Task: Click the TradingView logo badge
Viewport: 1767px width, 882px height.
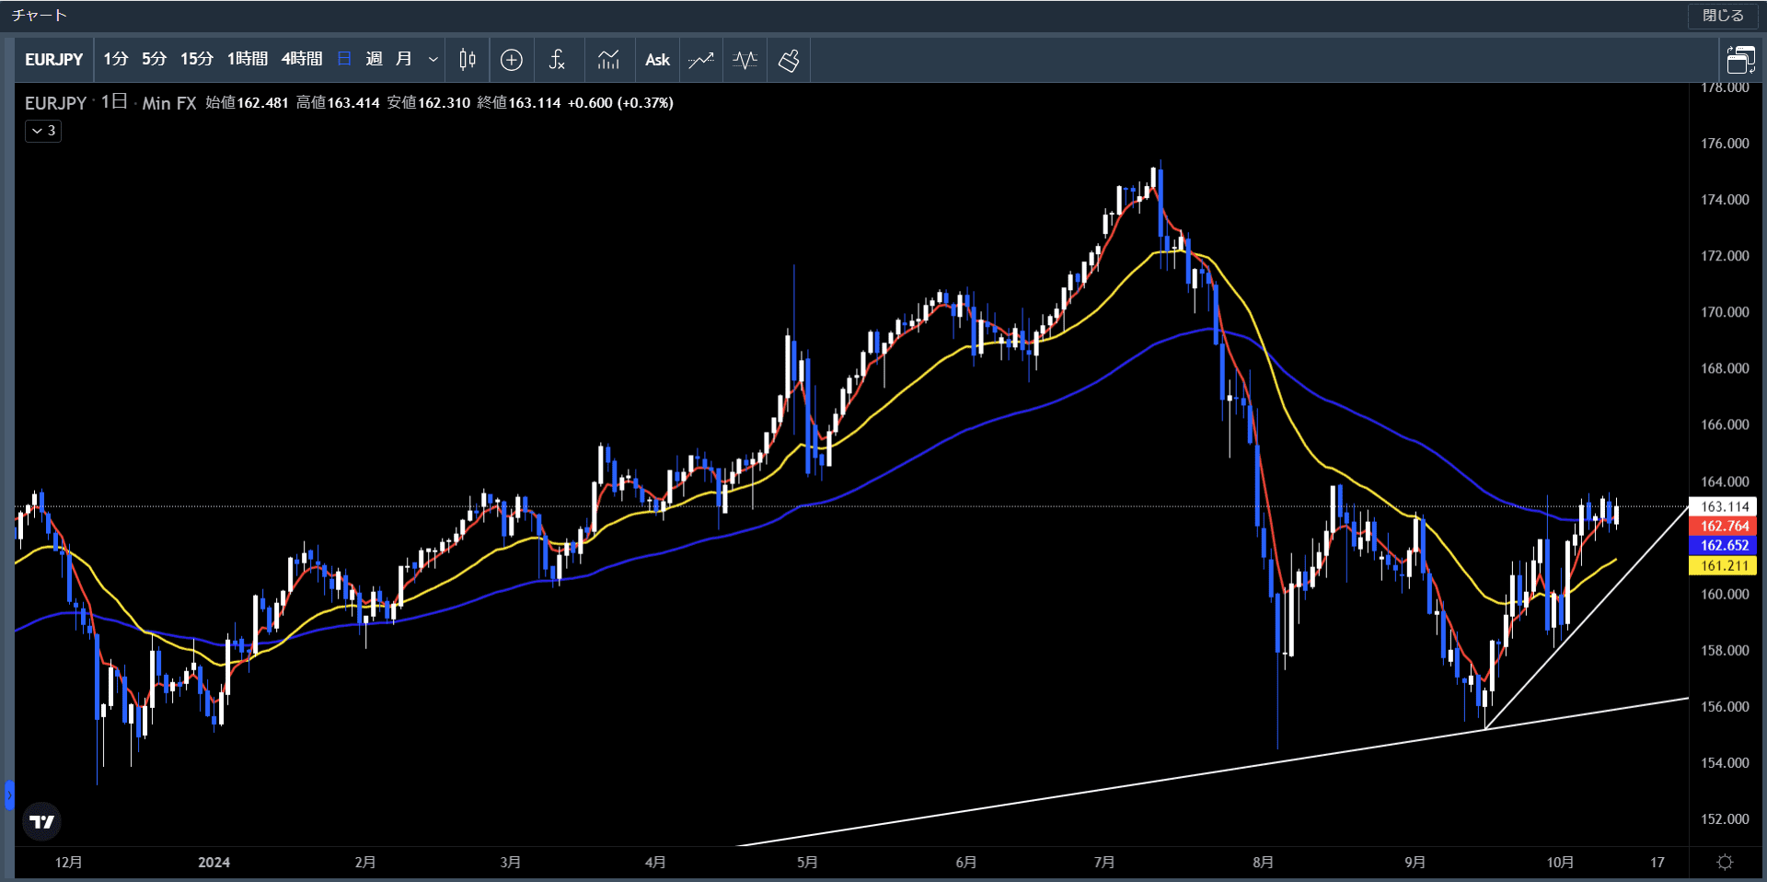Action: (41, 821)
